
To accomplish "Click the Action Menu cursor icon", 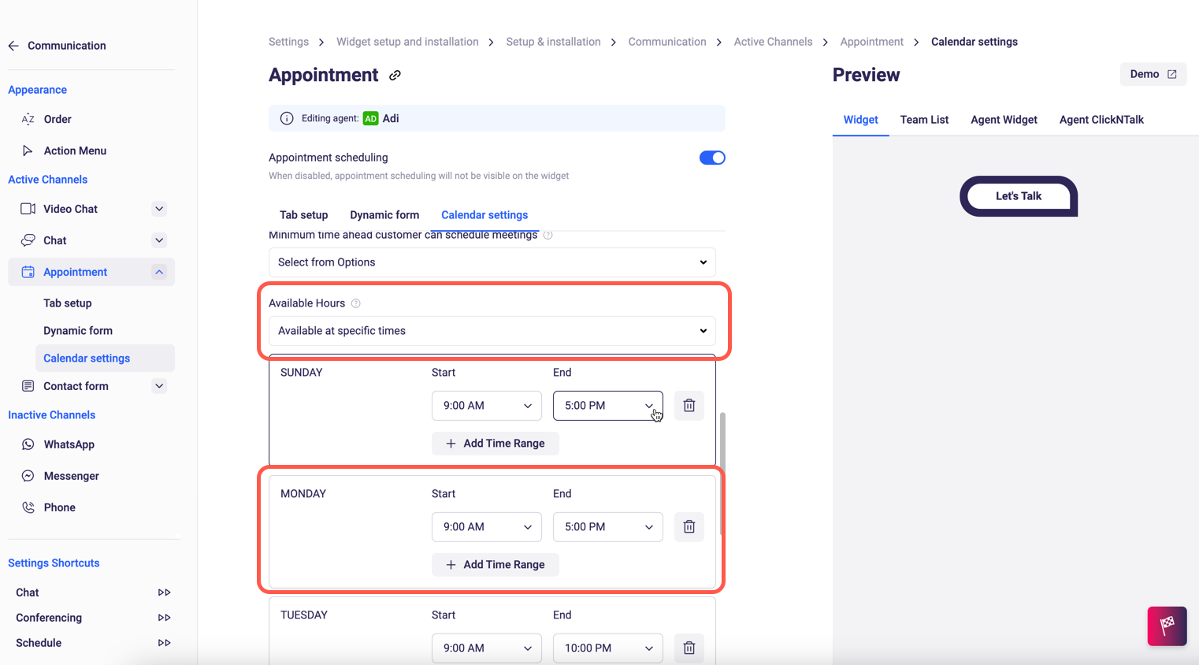I will (x=28, y=150).
